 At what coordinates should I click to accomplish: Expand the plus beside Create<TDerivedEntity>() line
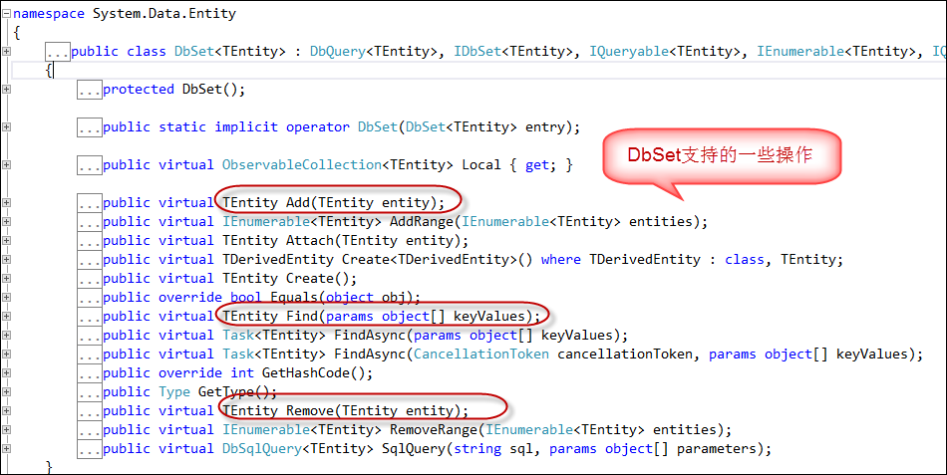click(x=7, y=260)
